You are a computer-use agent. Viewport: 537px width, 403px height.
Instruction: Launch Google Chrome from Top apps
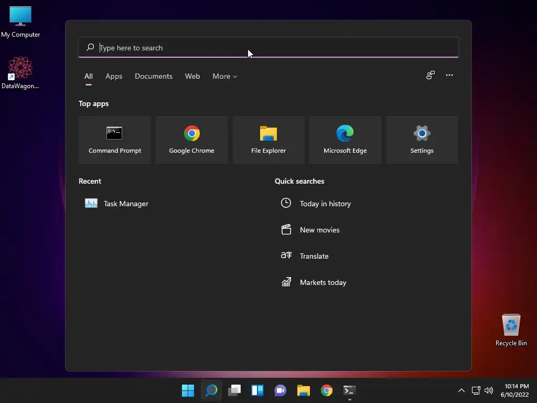pos(191,140)
